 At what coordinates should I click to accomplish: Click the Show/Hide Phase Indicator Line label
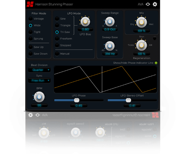(133, 63)
